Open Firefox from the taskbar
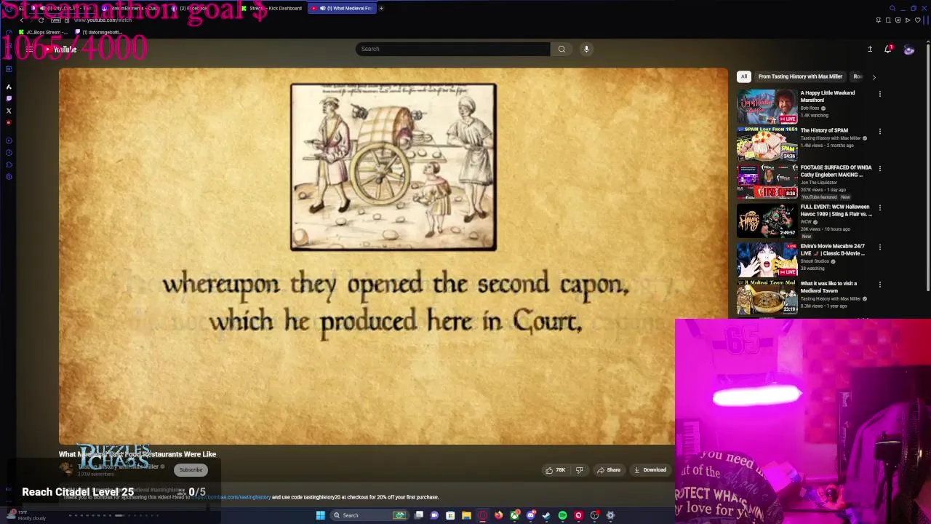This screenshot has height=524, width=931. point(498,515)
